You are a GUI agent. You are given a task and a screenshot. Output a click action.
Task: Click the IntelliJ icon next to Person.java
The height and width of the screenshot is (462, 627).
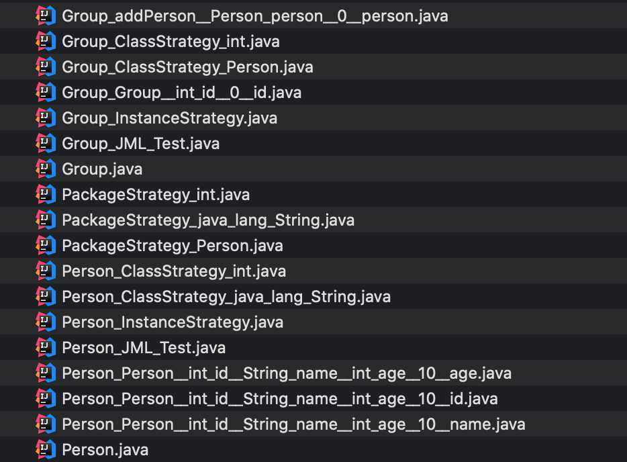click(45, 449)
